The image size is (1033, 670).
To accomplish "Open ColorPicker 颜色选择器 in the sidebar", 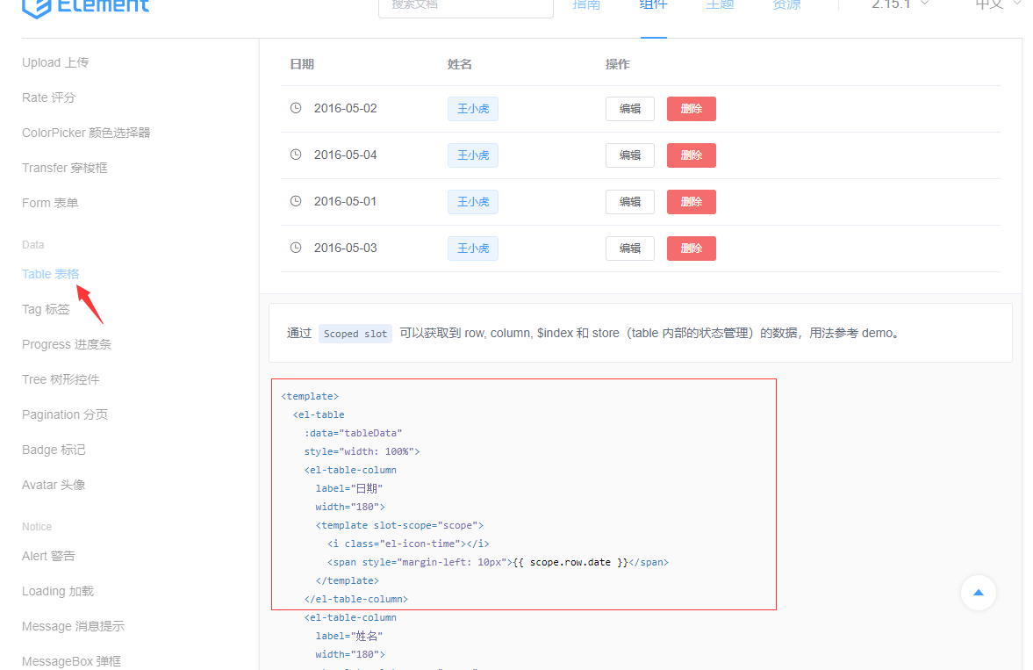I will 86,133.
